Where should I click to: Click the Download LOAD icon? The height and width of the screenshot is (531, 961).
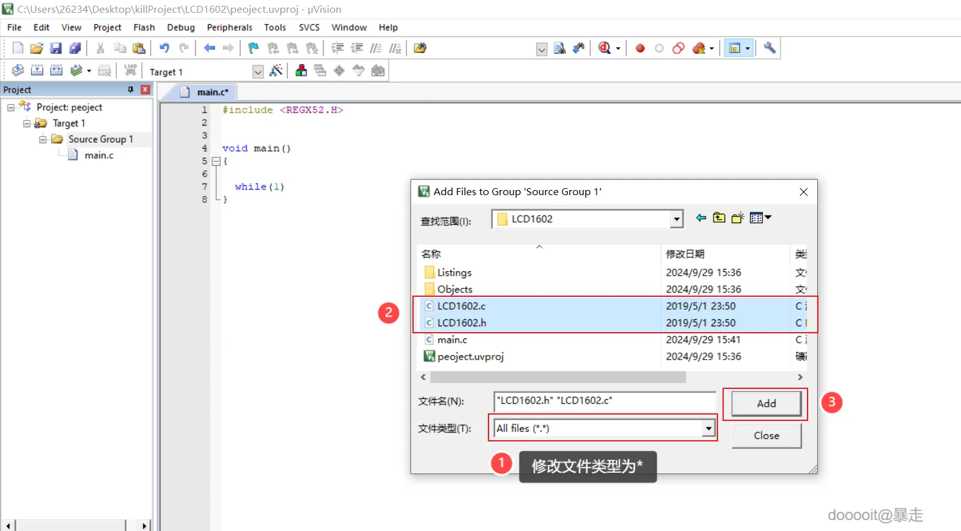[x=130, y=70]
